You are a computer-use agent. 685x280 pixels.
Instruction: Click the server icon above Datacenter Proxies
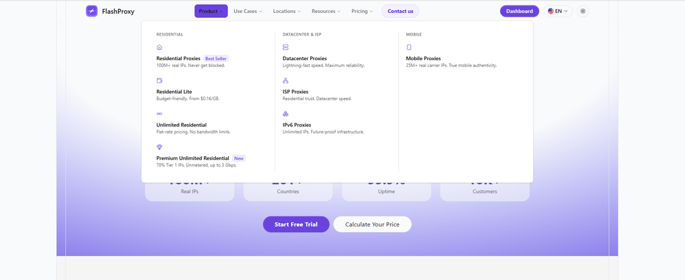286,47
